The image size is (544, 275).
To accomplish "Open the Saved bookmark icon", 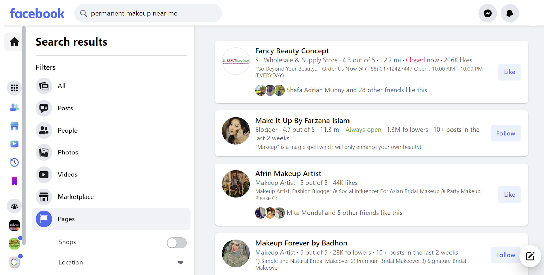I will [x=14, y=181].
